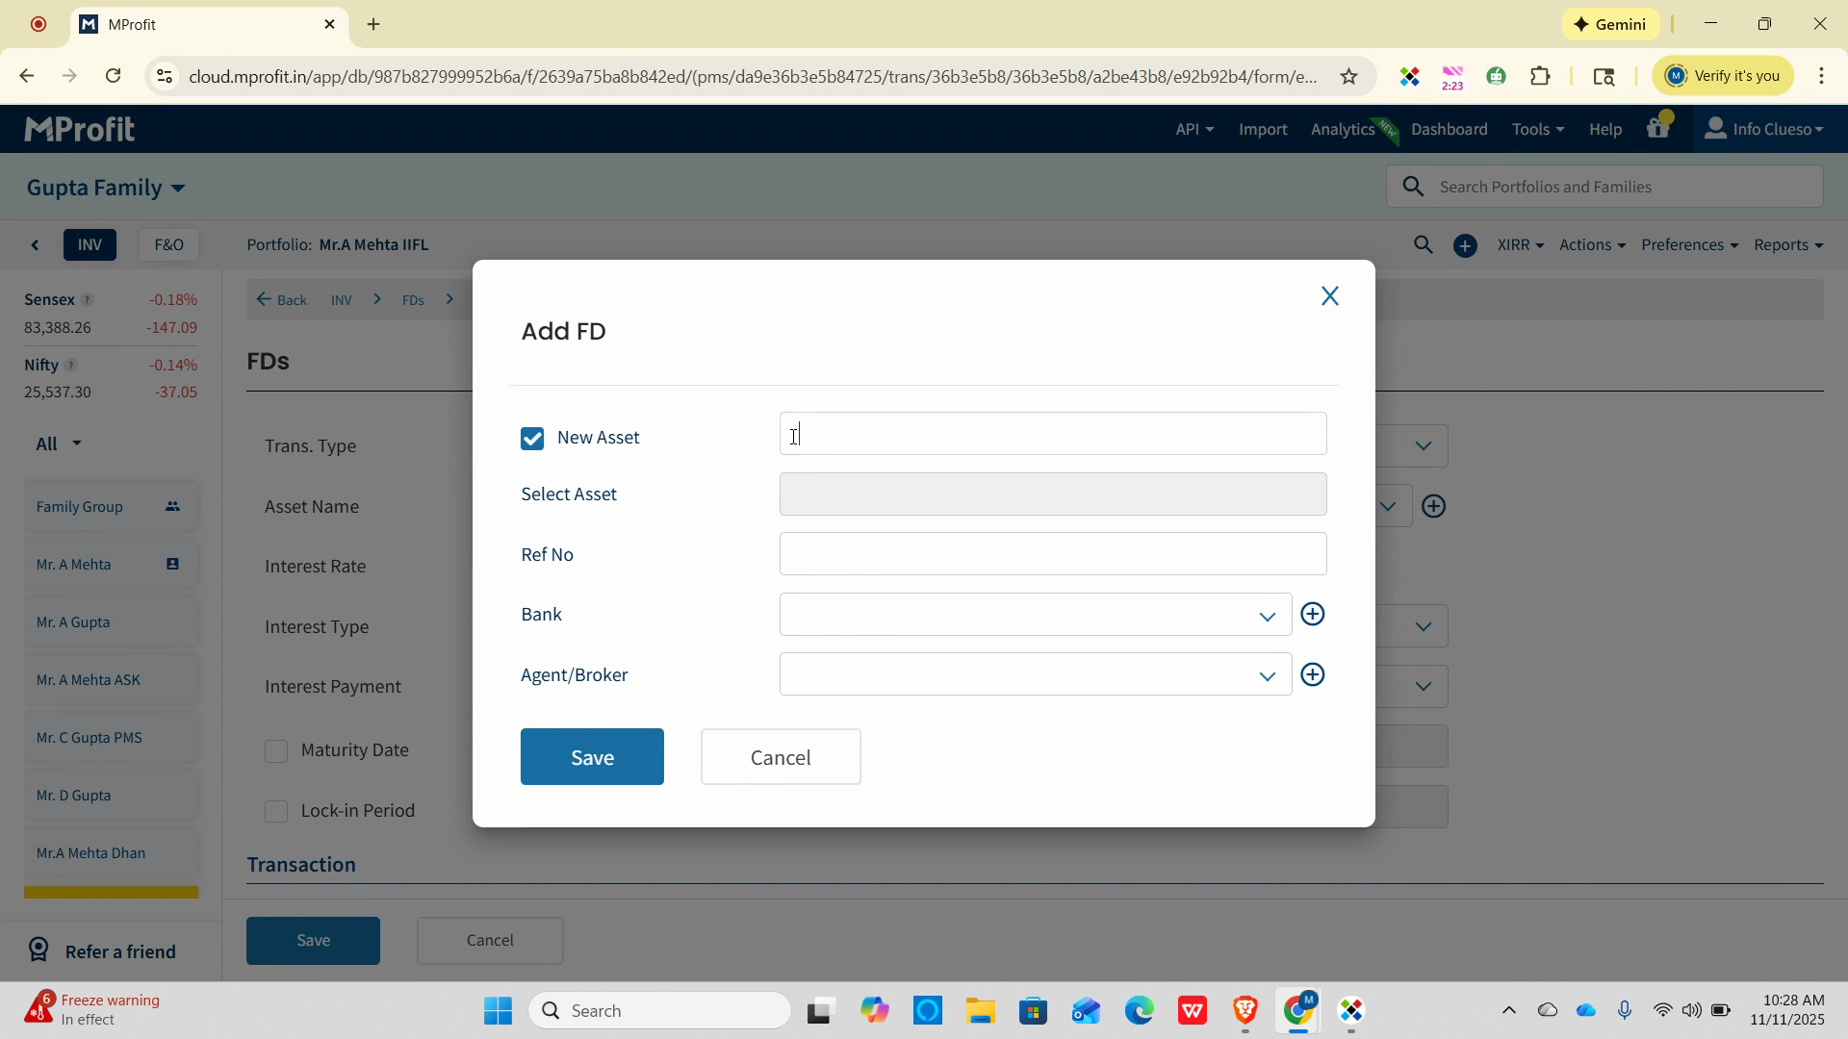The image size is (1848, 1039).
Task: Click the gift icon in top navbar
Action: tap(1657, 129)
